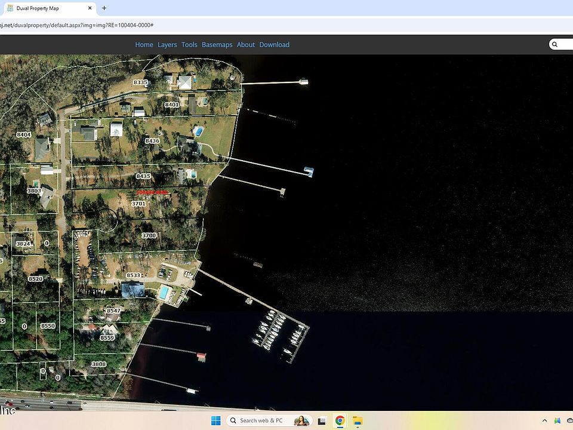Click the browser address bar URL
This screenshot has width=573, height=430.
(78, 25)
